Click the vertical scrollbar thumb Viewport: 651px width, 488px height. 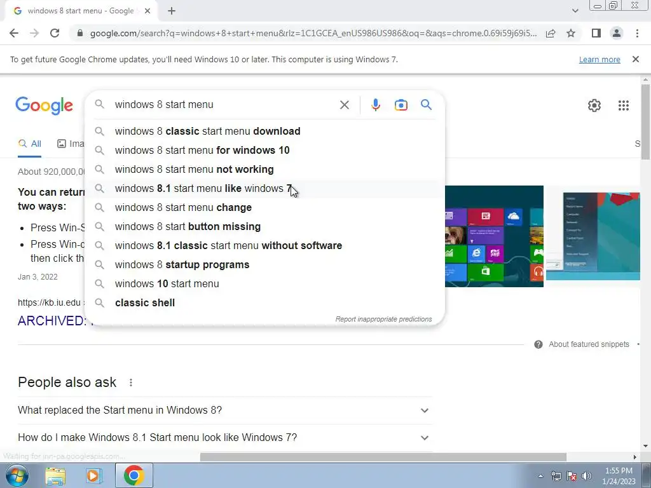point(645,121)
